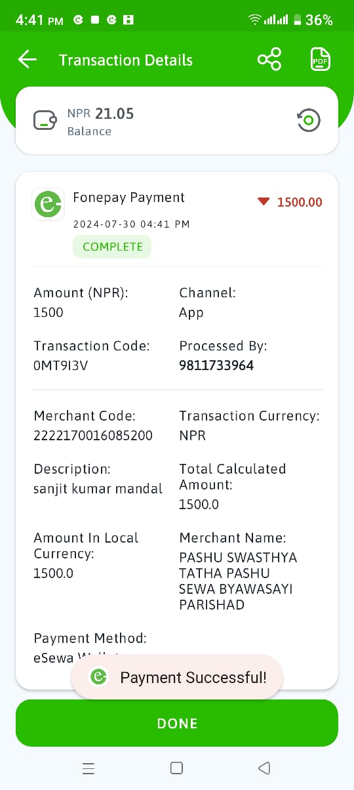
Task: Select the Processed By number 9811733964
Action: pyautogui.click(x=216, y=365)
